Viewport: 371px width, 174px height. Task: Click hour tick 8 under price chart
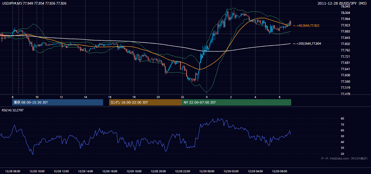coord(12,97)
